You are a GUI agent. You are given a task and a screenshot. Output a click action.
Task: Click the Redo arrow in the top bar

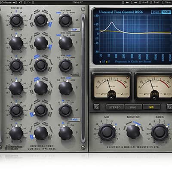click(x=29, y=2)
